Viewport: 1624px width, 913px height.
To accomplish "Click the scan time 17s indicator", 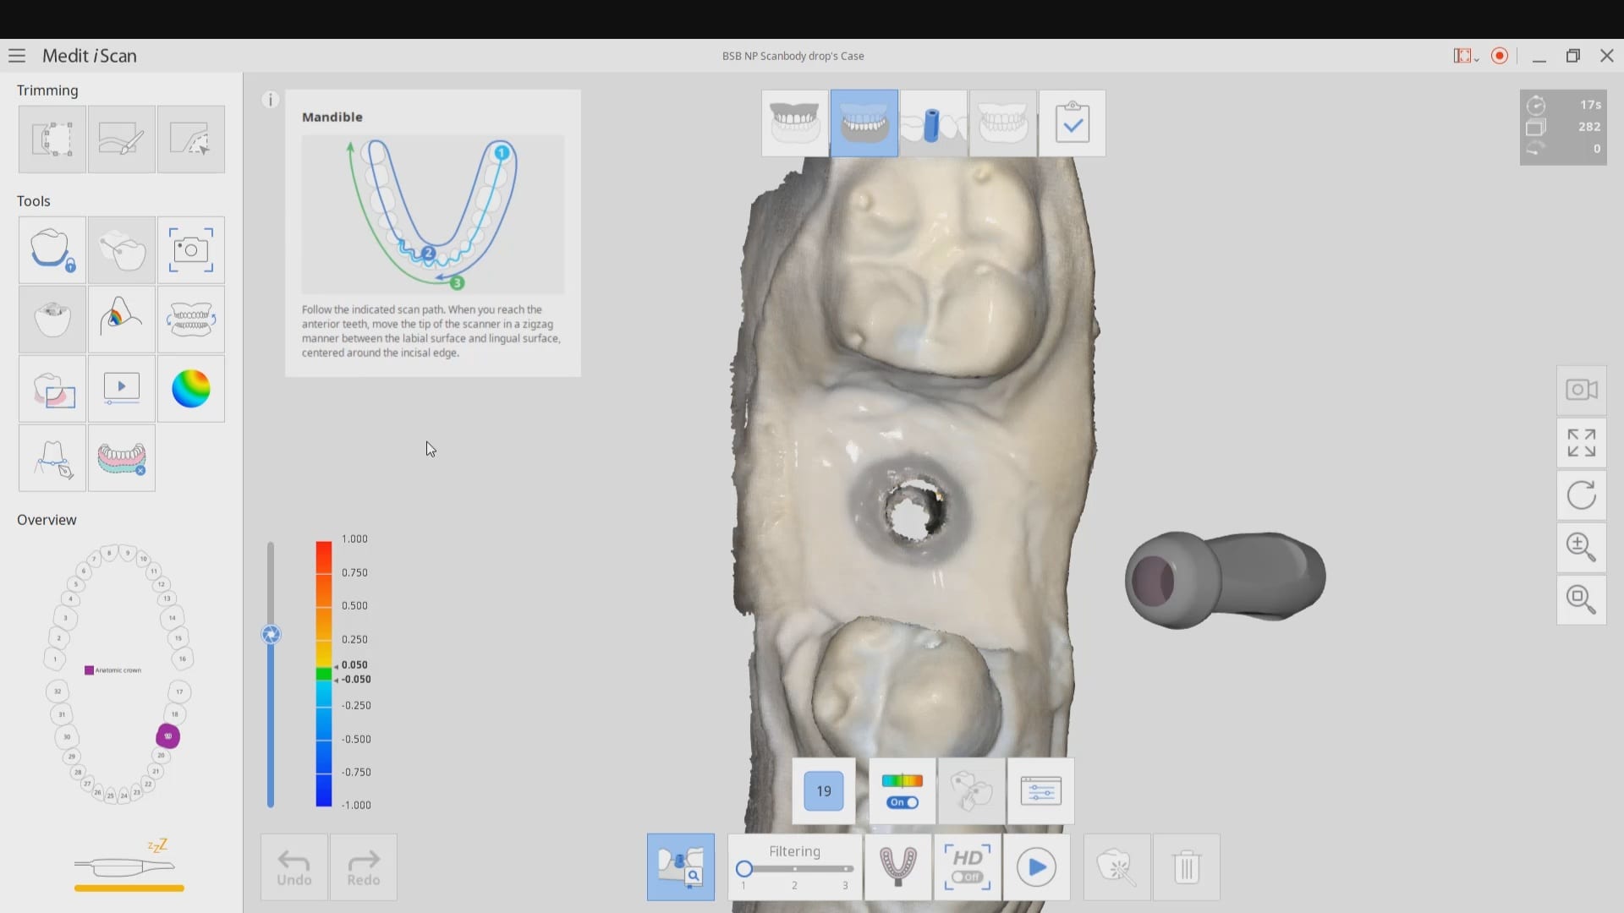I will (x=1564, y=105).
